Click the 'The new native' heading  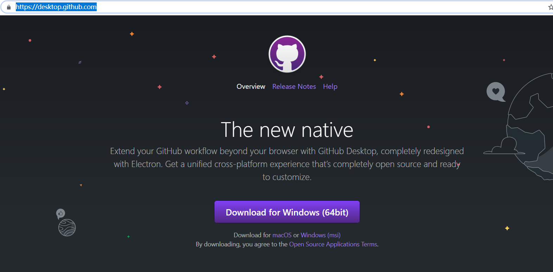coord(287,130)
